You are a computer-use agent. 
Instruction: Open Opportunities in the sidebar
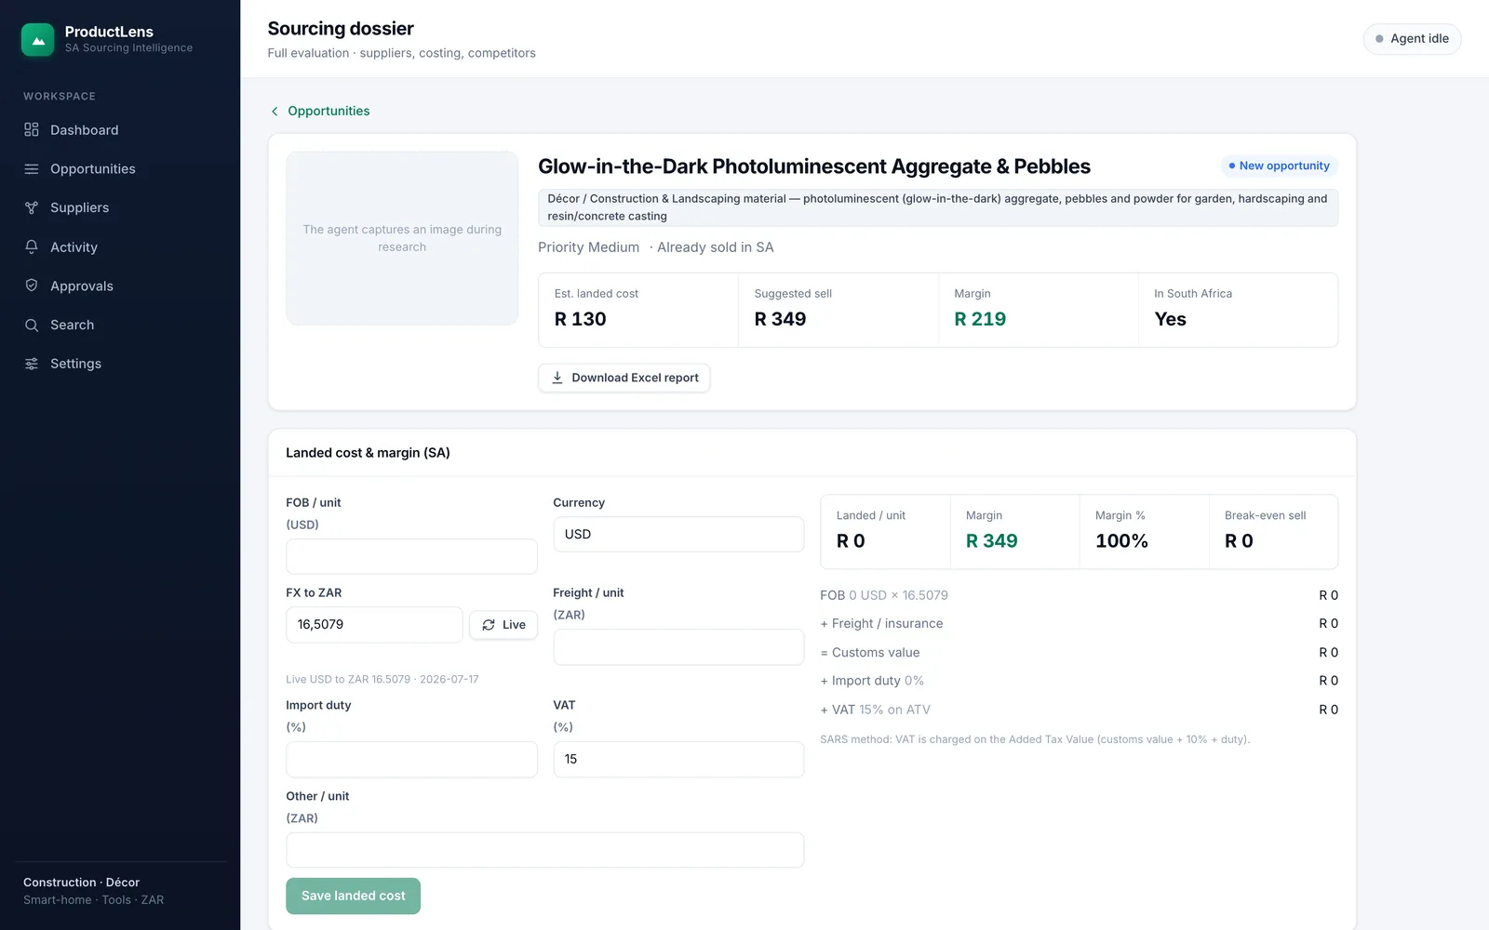[120, 169]
